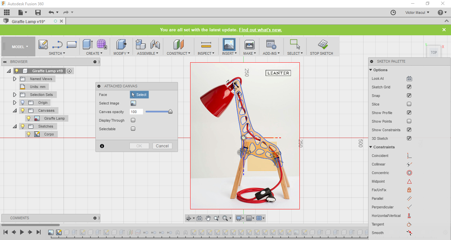
Task: Click the Face Select button
Action: coord(139,95)
